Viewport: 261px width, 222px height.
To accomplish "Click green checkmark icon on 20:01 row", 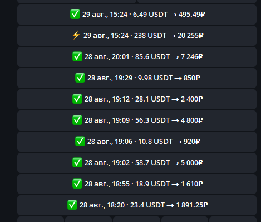I will tap(77, 56).
